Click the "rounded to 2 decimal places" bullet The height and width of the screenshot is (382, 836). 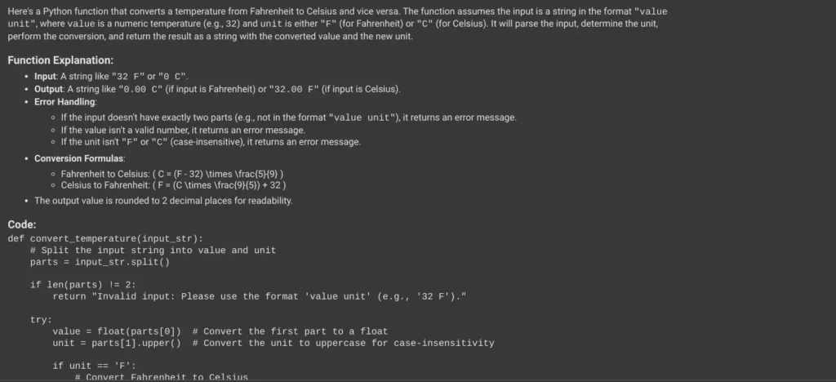[163, 201]
